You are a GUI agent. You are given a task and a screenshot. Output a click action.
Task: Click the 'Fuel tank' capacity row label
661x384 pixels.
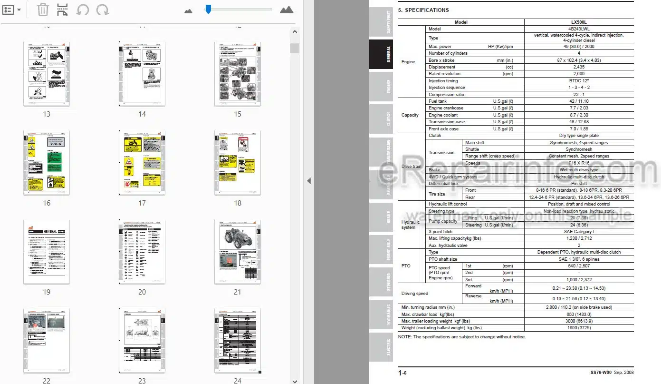438,101
